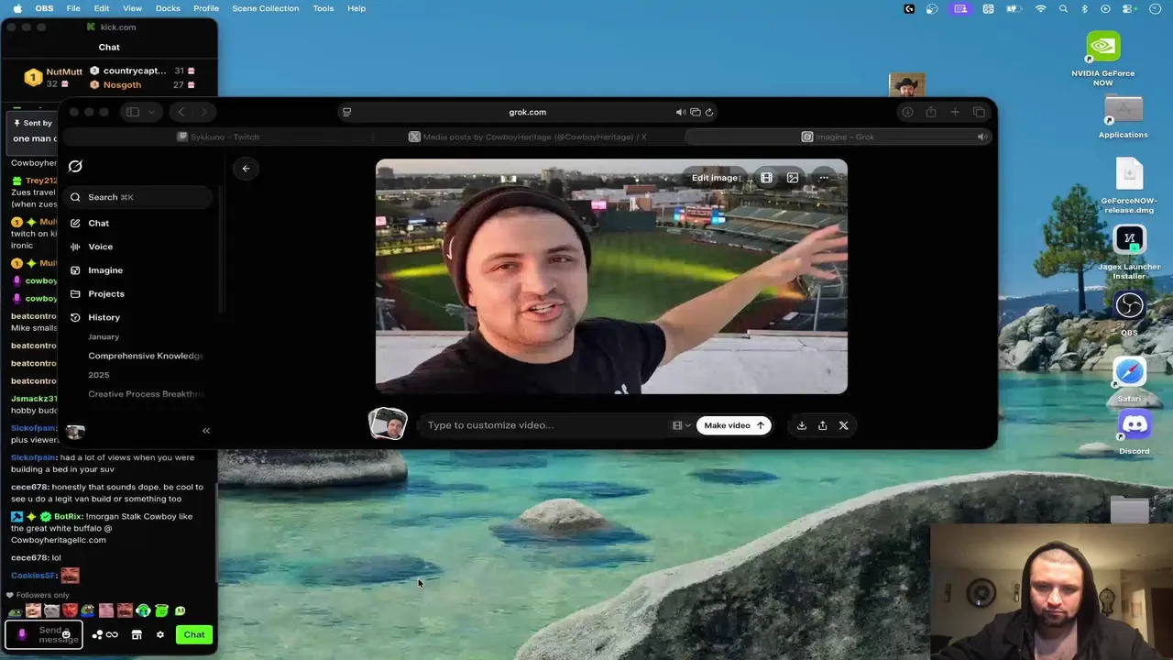Open emote picker in message field
This screenshot has width=1173, height=660.
(x=66, y=634)
